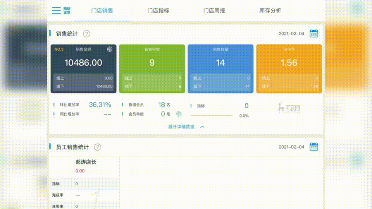Switch to 门店销售 tab
The image size is (372, 209).
click(x=102, y=11)
